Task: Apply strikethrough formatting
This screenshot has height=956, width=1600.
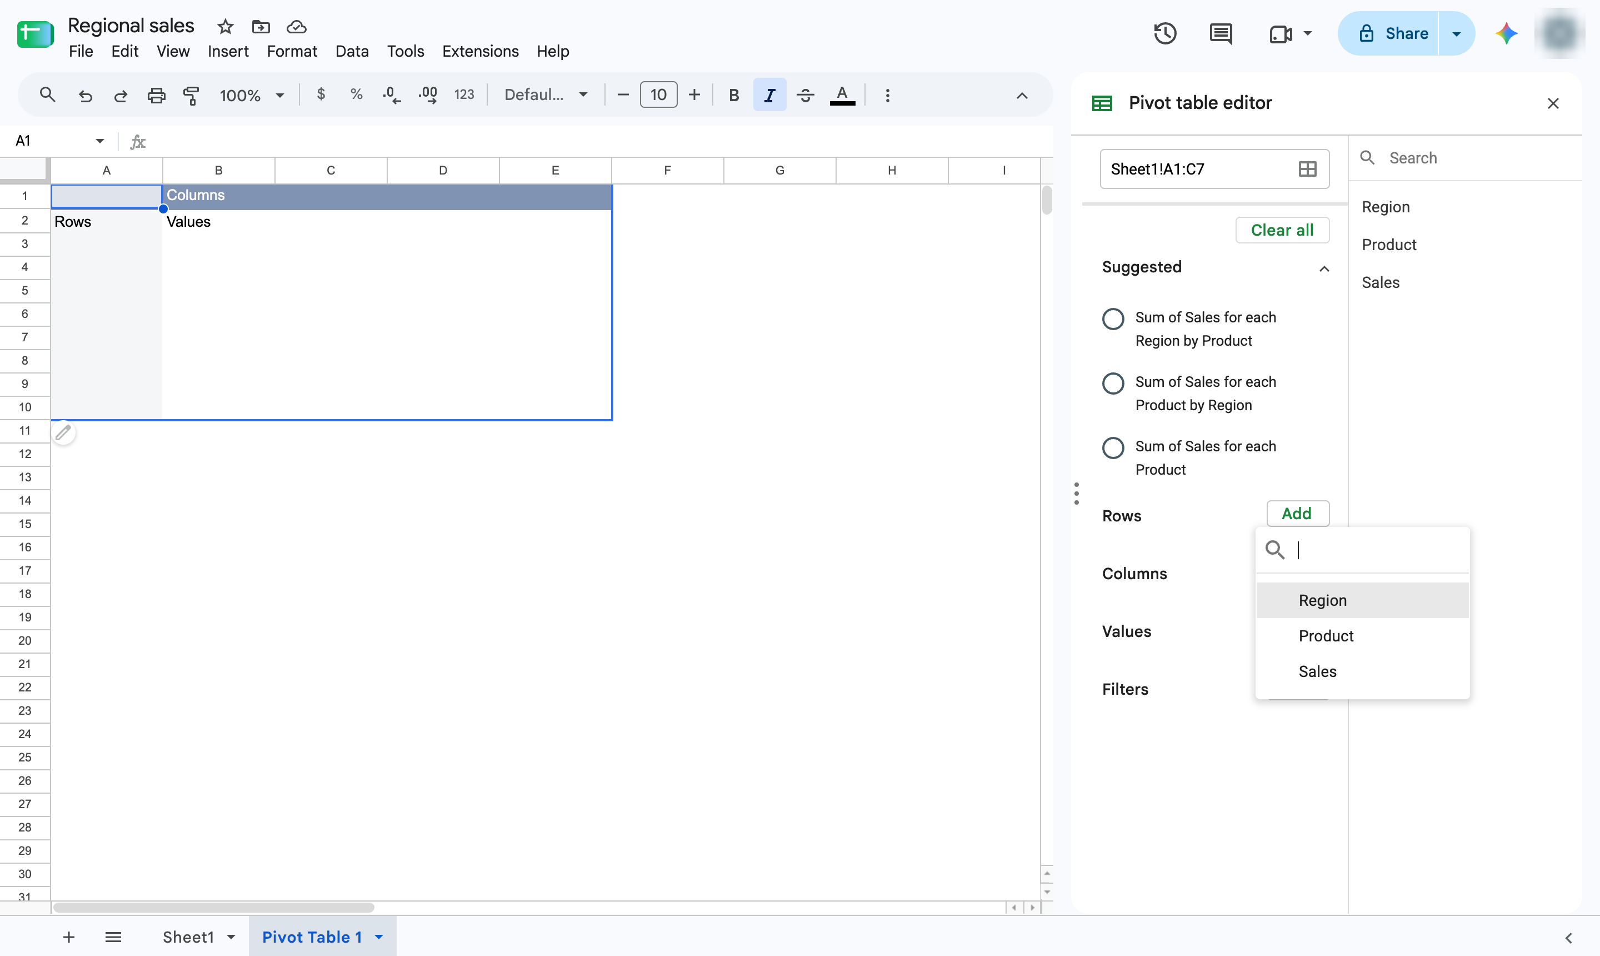Action: (x=805, y=96)
